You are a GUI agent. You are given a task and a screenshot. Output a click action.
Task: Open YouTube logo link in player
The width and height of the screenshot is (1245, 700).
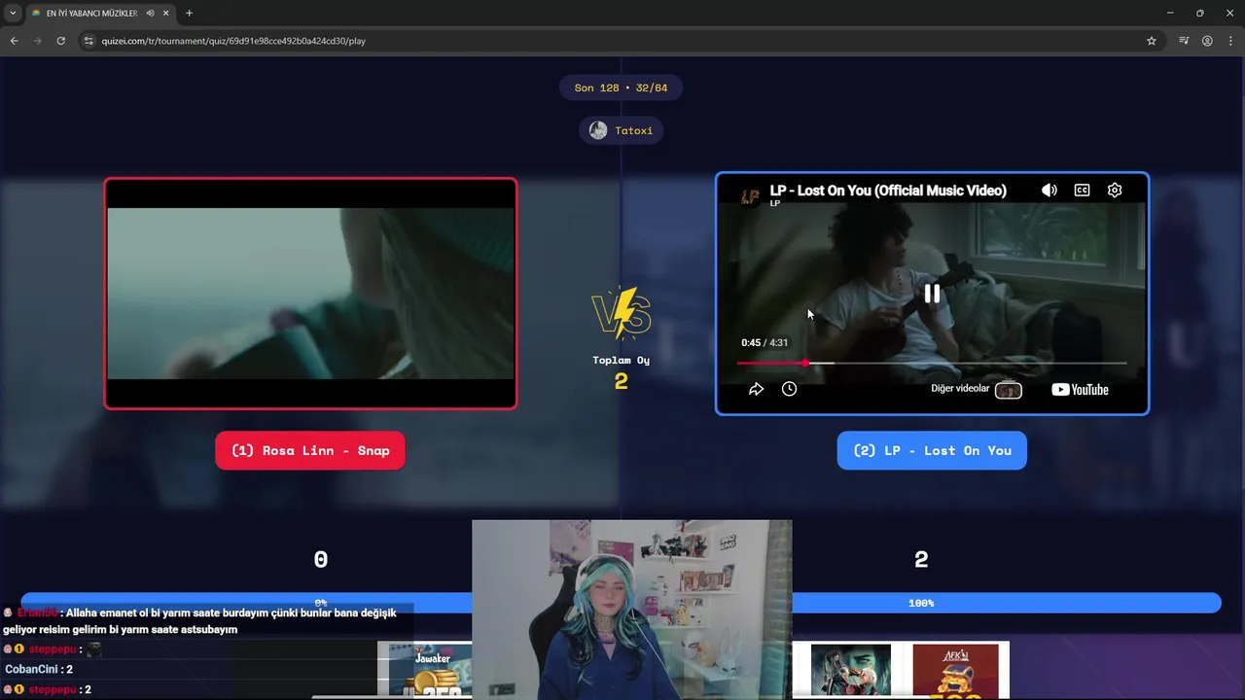pyautogui.click(x=1080, y=390)
